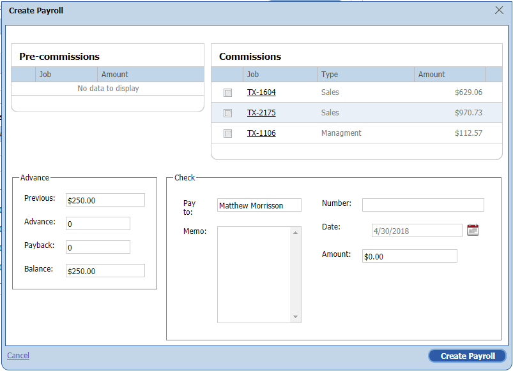The width and height of the screenshot is (513, 371).
Task: Check the TX-1106 commission row box
Action: [x=227, y=133]
